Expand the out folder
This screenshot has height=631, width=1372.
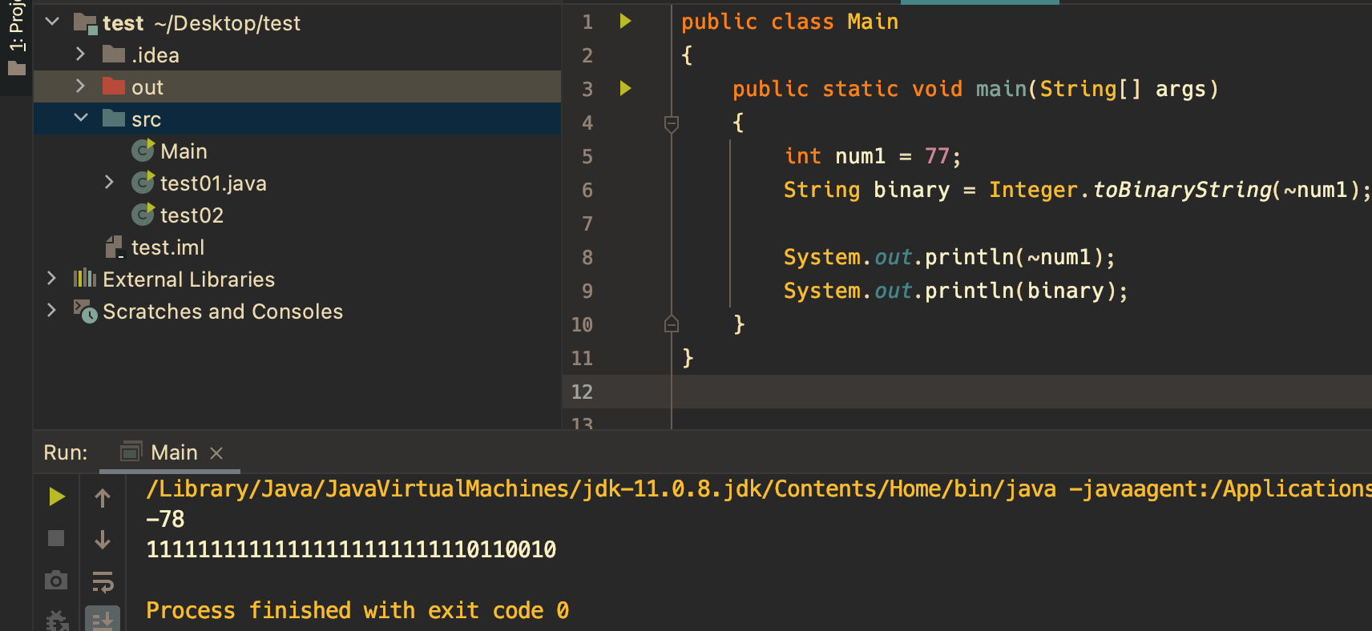(x=80, y=86)
